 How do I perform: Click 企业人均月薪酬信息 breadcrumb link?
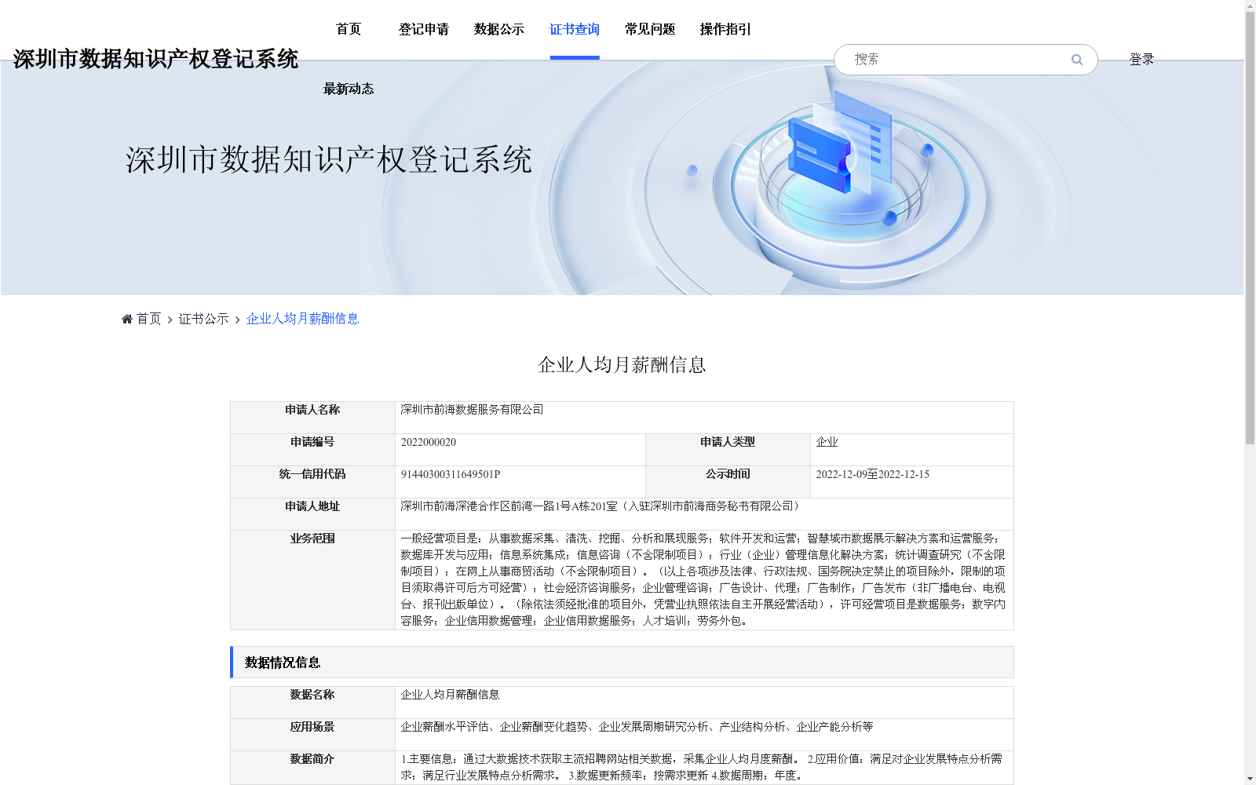click(x=302, y=319)
